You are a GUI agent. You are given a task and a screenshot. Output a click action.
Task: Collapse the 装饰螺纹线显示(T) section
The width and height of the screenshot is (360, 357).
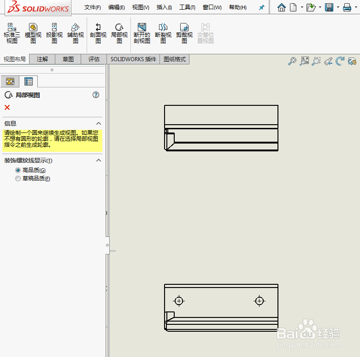99,161
